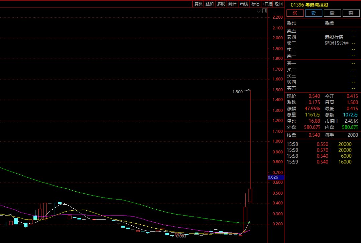The image size is (361, 243).
Task: Click the 延时15分钟 delay notice
Action: pos(337,43)
